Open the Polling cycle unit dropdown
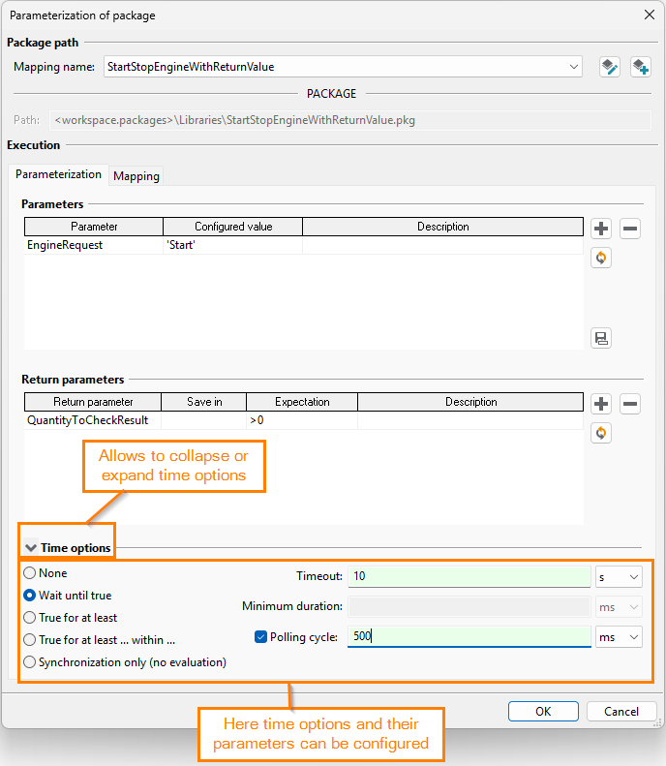This screenshot has width=666, height=766. pos(619,637)
